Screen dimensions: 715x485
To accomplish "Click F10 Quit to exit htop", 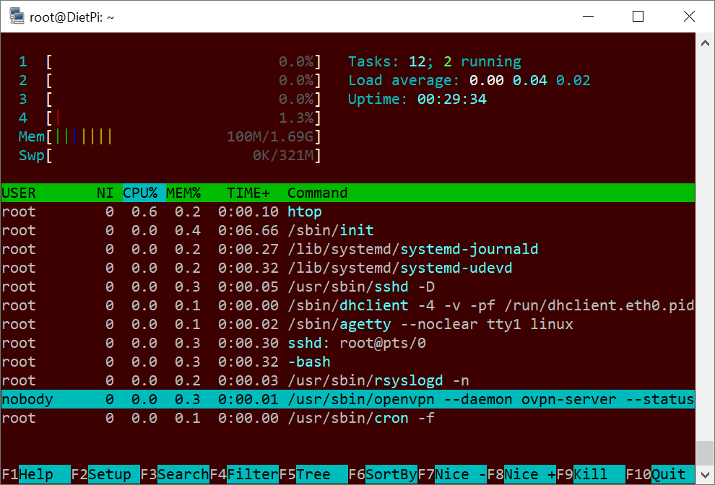I will 660,474.
